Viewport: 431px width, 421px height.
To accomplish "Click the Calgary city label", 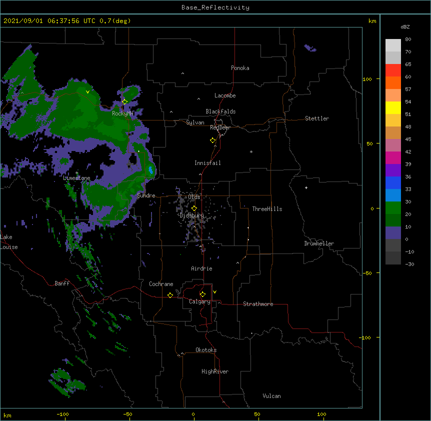I will (x=199, y=301).
